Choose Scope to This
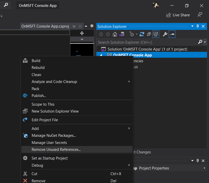Image resolution: width=209 pixels, height=183 pixels. (77, 104)
